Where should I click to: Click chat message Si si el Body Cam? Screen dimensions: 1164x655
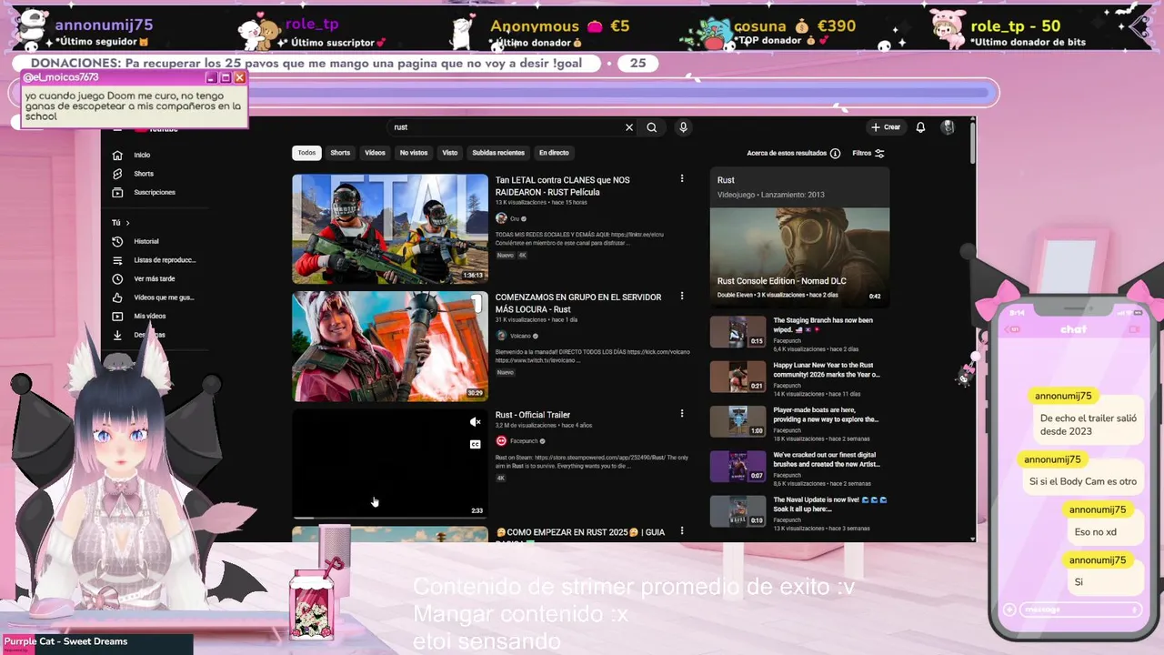coord(1082,481)
